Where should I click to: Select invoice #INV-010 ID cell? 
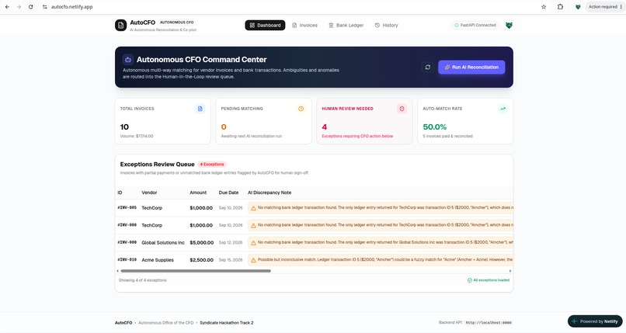[x=127, y=259]
